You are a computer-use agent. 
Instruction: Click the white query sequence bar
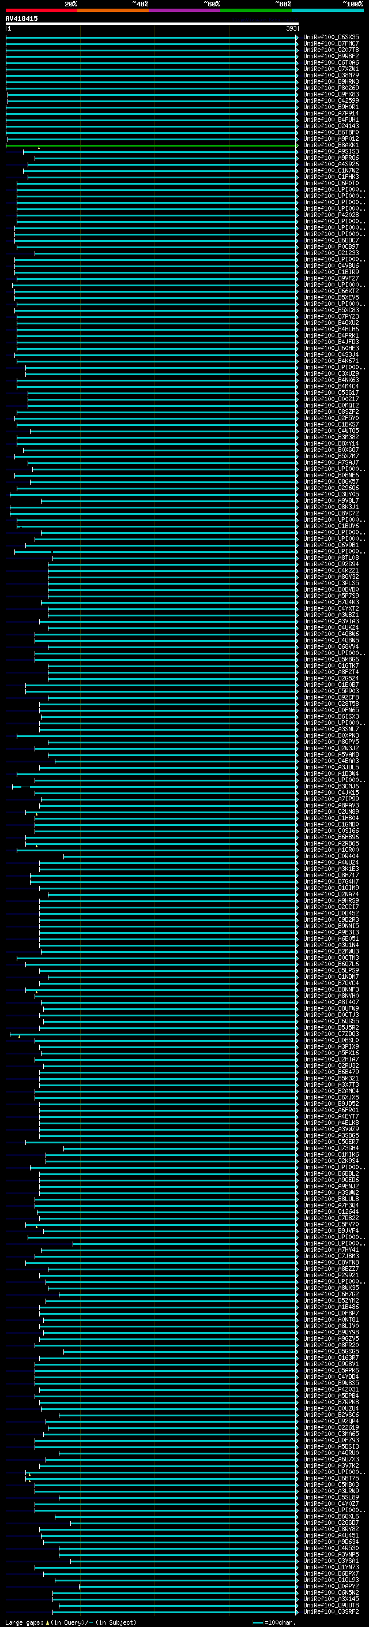click(x=152, y=24)
